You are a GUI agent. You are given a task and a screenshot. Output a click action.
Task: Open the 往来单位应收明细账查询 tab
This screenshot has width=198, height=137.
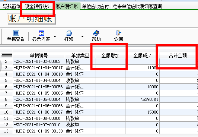click(x=137, y=6)
